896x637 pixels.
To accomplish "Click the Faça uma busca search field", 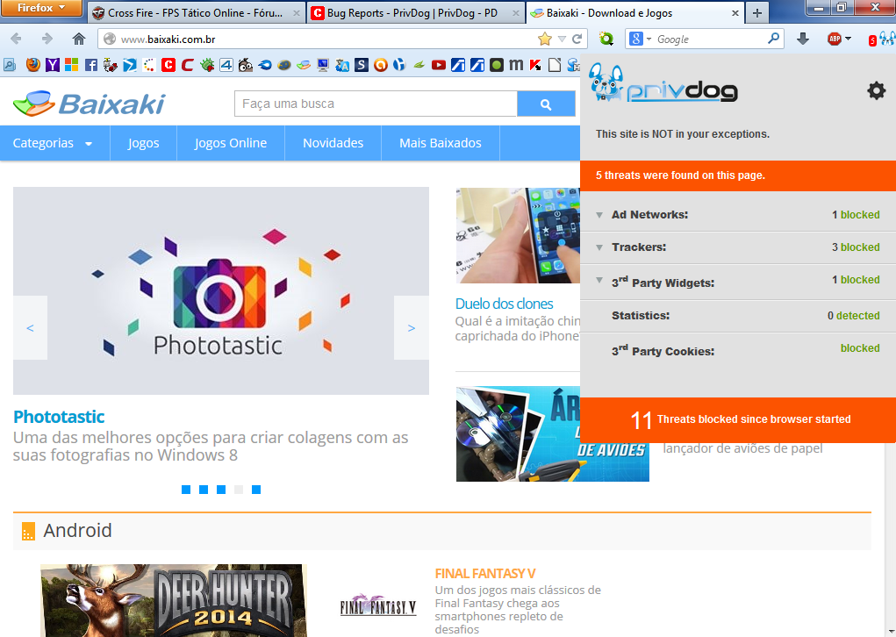I will (x=376, y=104).
